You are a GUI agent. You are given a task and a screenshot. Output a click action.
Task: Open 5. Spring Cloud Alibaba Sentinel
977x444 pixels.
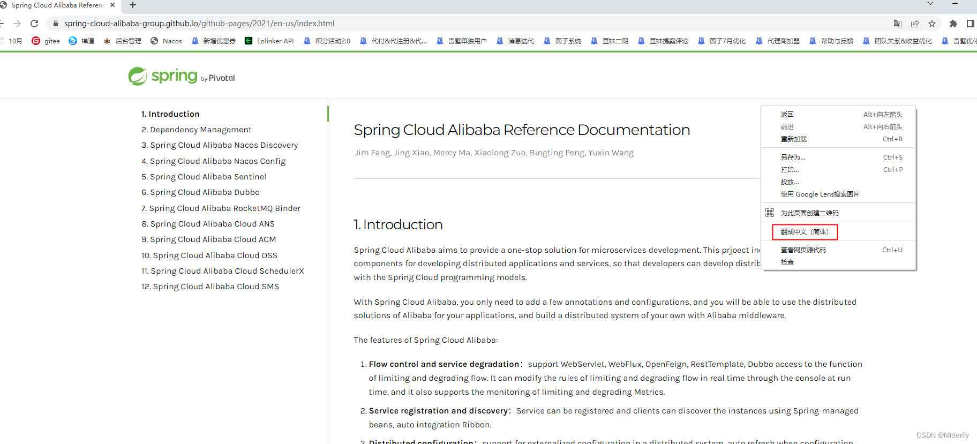204,177
